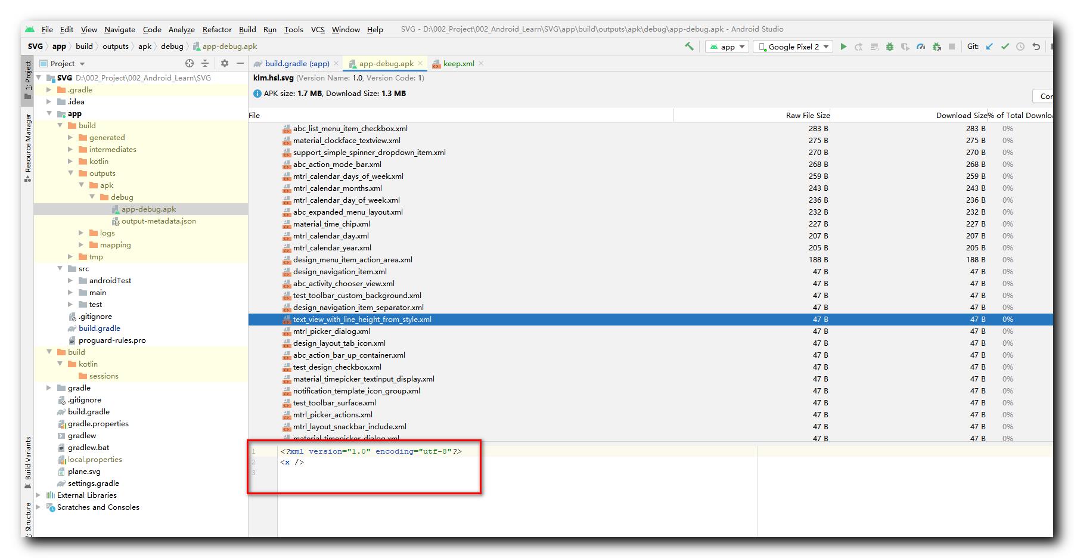Viewport: 1074px width, 558px height.
Task: Close the keep.xml tab
Action: (x=481, y=63)
